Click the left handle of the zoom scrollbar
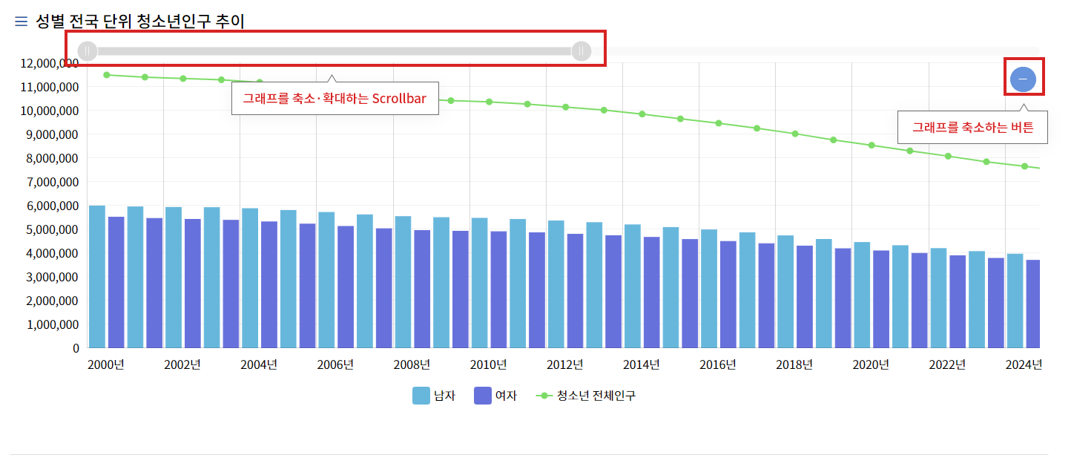Viewport: 1074px width, 455px height. pyautogui.click(x=87, y=50)
